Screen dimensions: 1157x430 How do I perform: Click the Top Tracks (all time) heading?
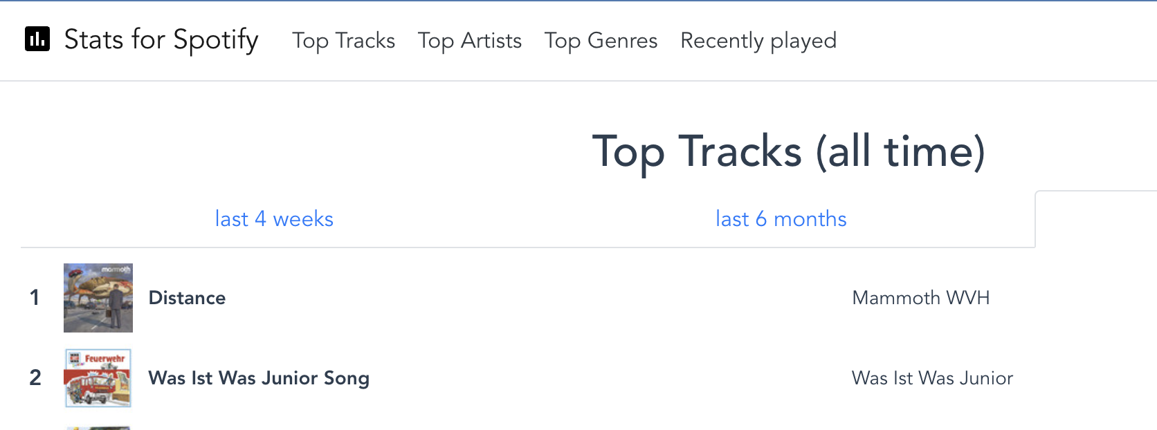click(788, 151)
